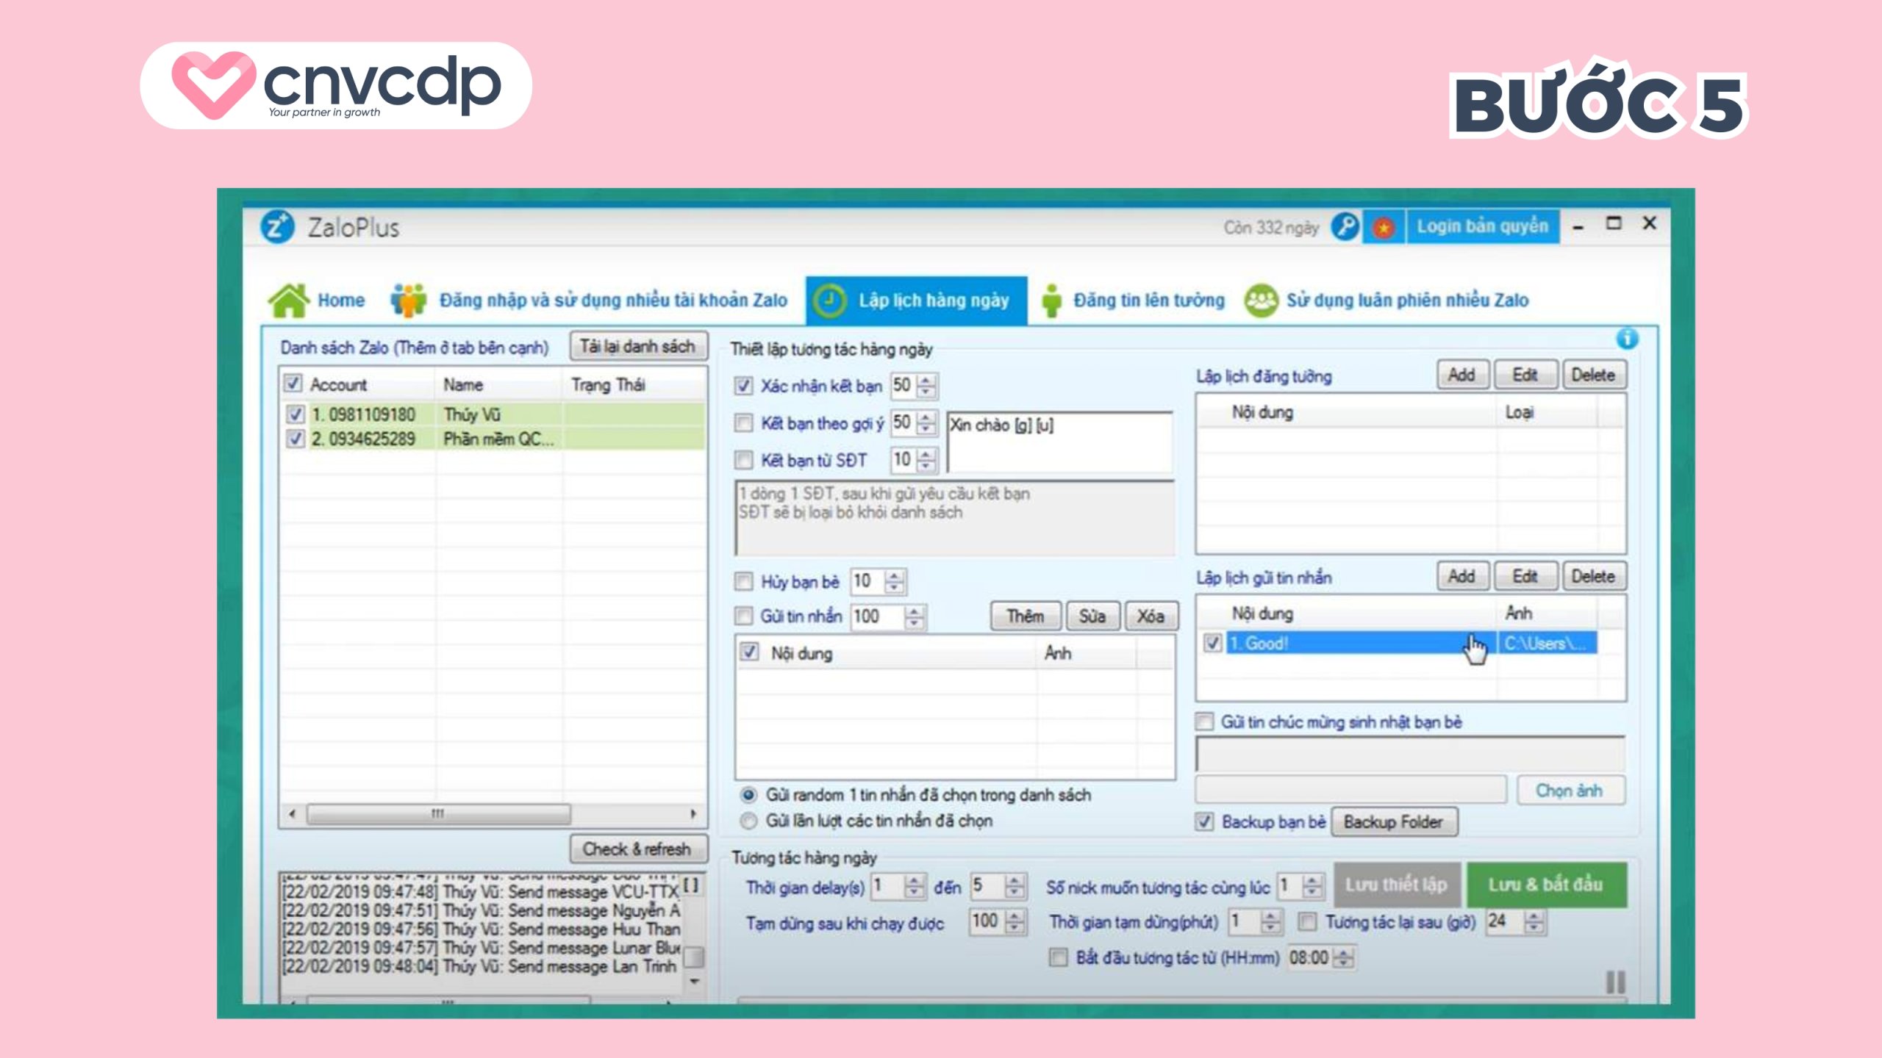Click Add in Lập lịch đăng tường

[1462, 375]
